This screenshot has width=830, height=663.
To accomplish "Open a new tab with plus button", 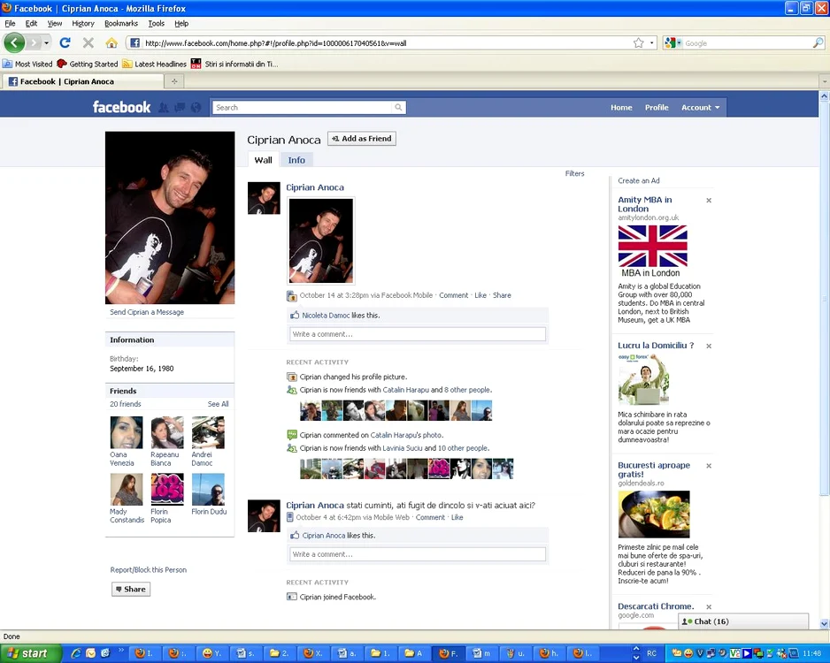I will point(174,81).
